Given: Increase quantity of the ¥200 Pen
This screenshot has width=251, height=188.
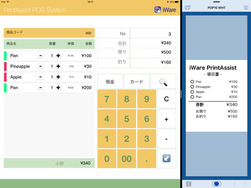Looking at the screenshot, I should click(x=58, y=88).
